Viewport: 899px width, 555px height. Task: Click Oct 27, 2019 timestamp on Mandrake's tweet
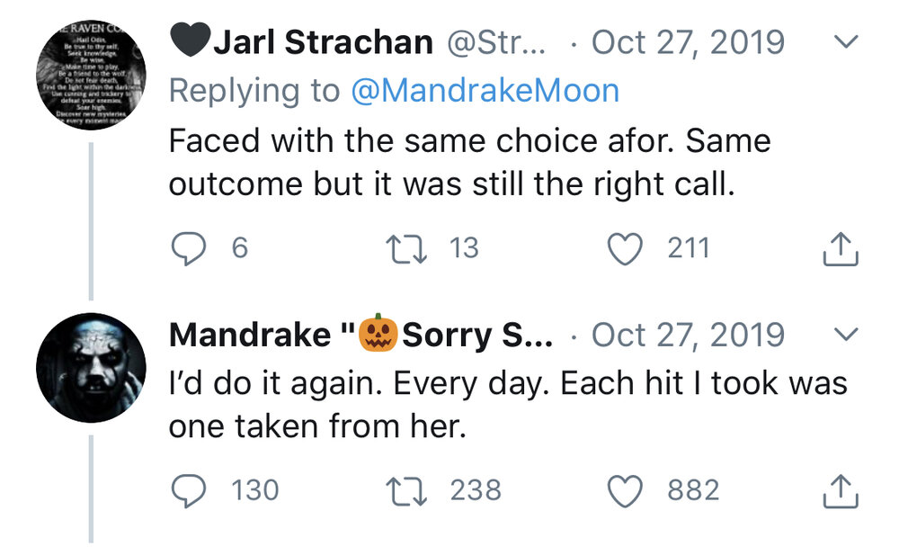click(x=688, y=335)
